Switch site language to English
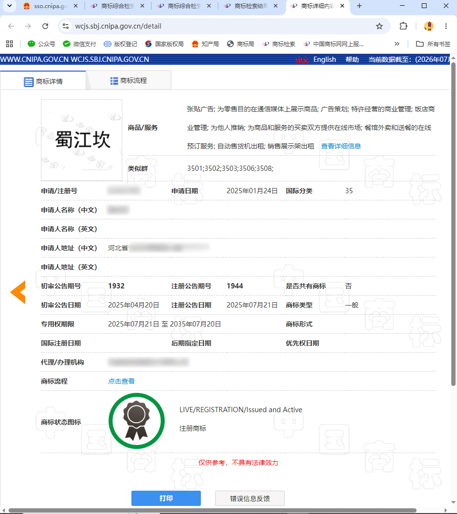This screenshot has height=514, width=457. click(325, 59)
